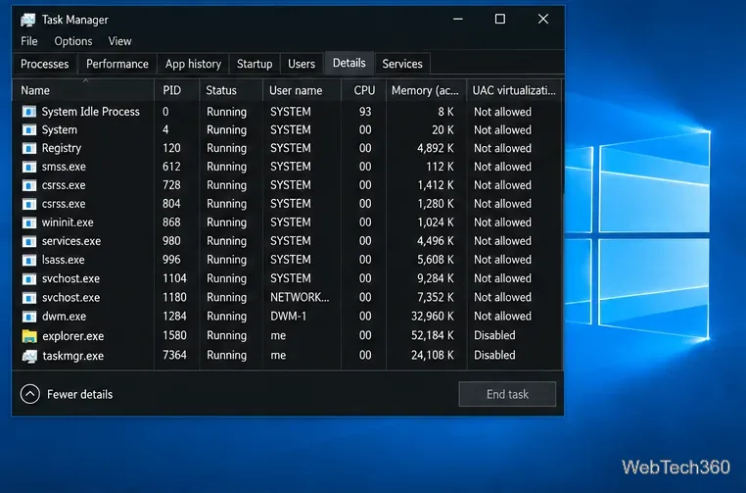746x493 pixels.
Task: Select the Registry process name
Action: pos(62,148)
